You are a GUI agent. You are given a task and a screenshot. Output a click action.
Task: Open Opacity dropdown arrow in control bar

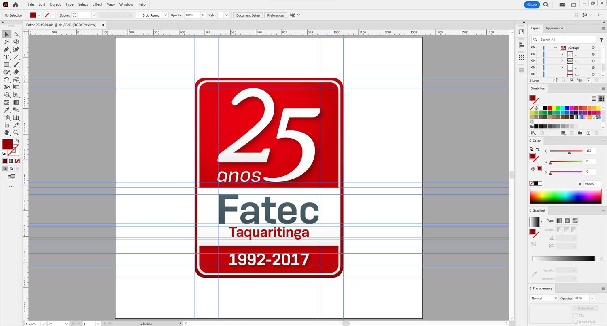pos(202,15)
